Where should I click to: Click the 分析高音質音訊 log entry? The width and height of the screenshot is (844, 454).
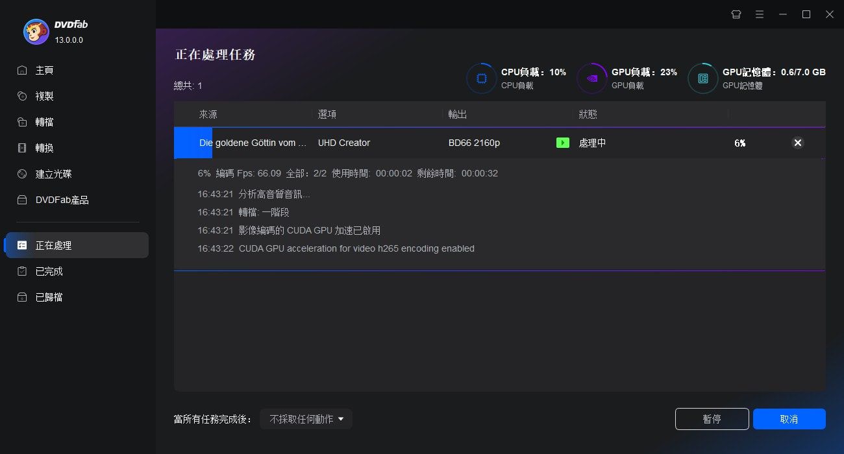click(254, 194)
